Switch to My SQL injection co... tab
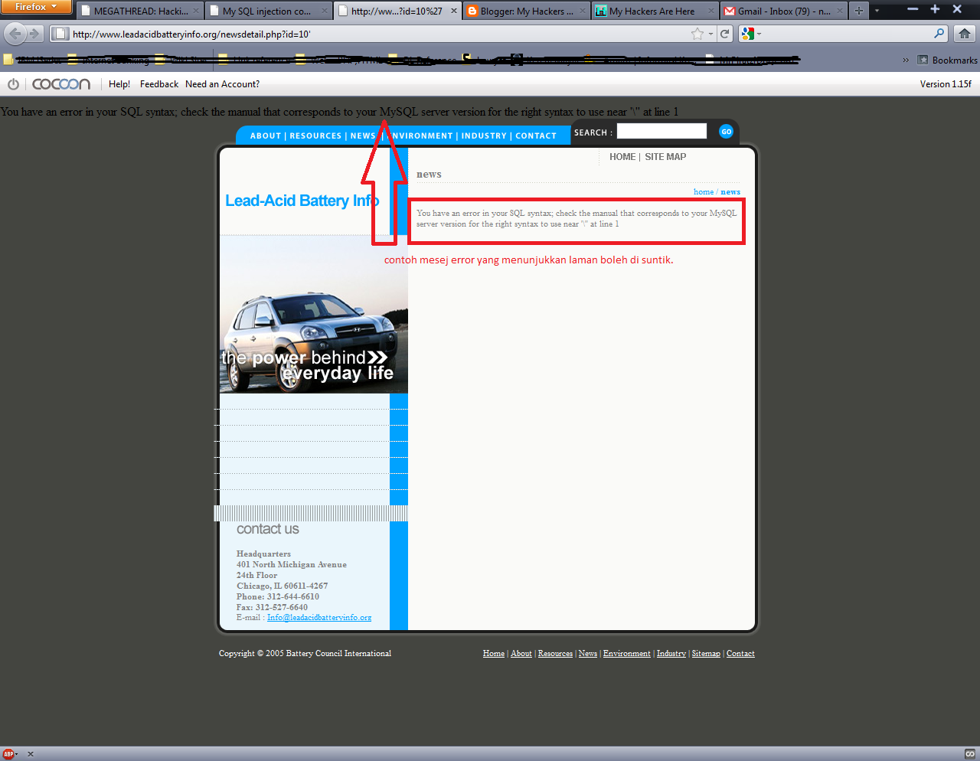Screen dimensions: 980x761 (x=267, y=11)
